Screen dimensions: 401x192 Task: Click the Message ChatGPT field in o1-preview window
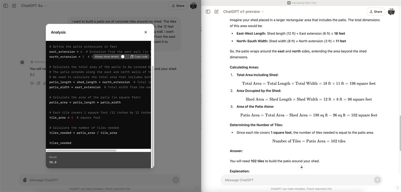tap(298, 180)
